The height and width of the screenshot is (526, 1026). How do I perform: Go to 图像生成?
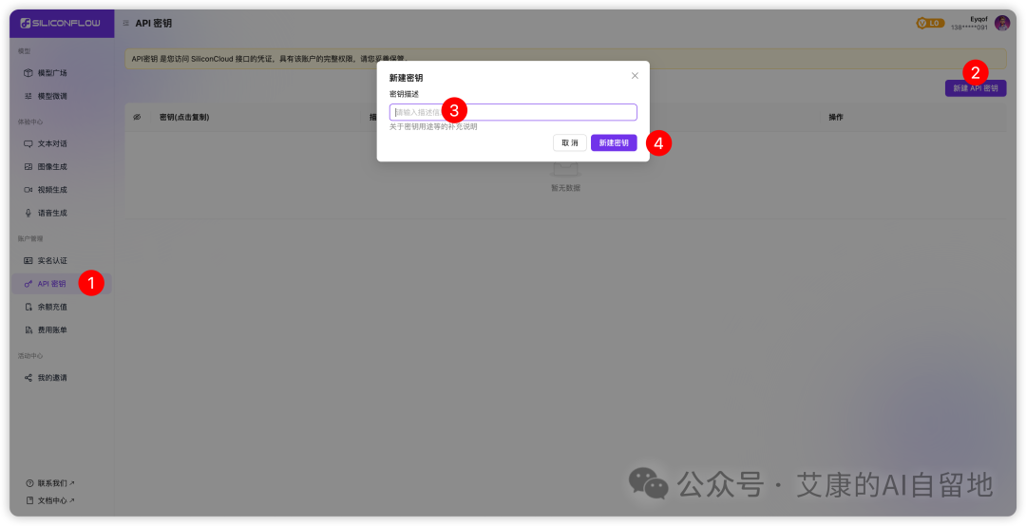pyautogui.click(x=52, y=167)
